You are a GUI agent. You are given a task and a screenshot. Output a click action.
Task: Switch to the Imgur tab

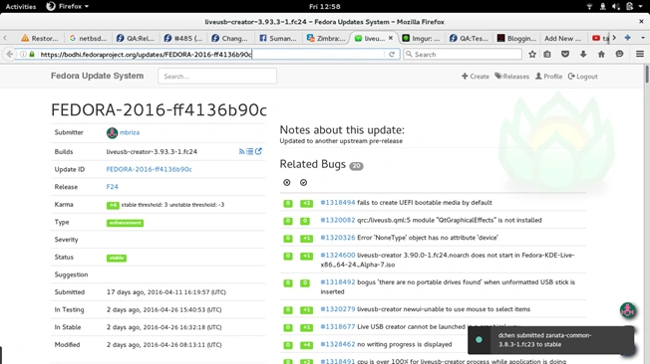421,38
